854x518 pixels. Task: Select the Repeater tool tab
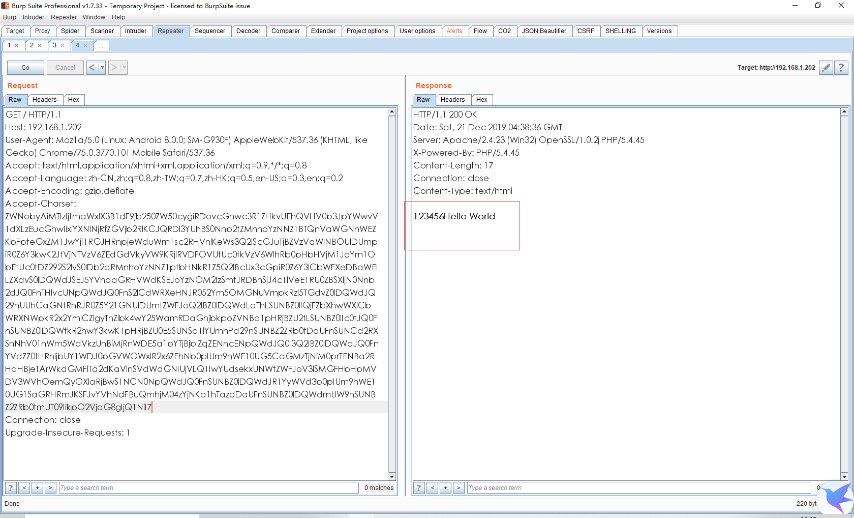tap(171, 31)
